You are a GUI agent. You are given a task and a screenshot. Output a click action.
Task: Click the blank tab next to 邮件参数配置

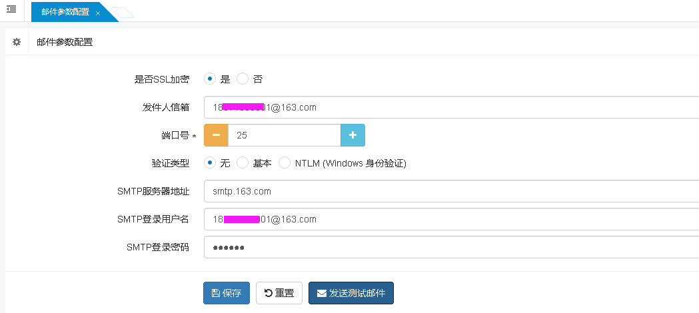pos(123,13)
